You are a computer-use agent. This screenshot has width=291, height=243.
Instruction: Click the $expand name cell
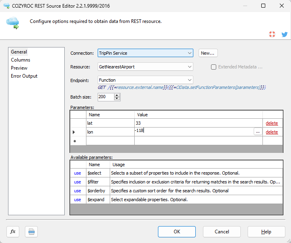pyautogui.click(x=98, y=200)
